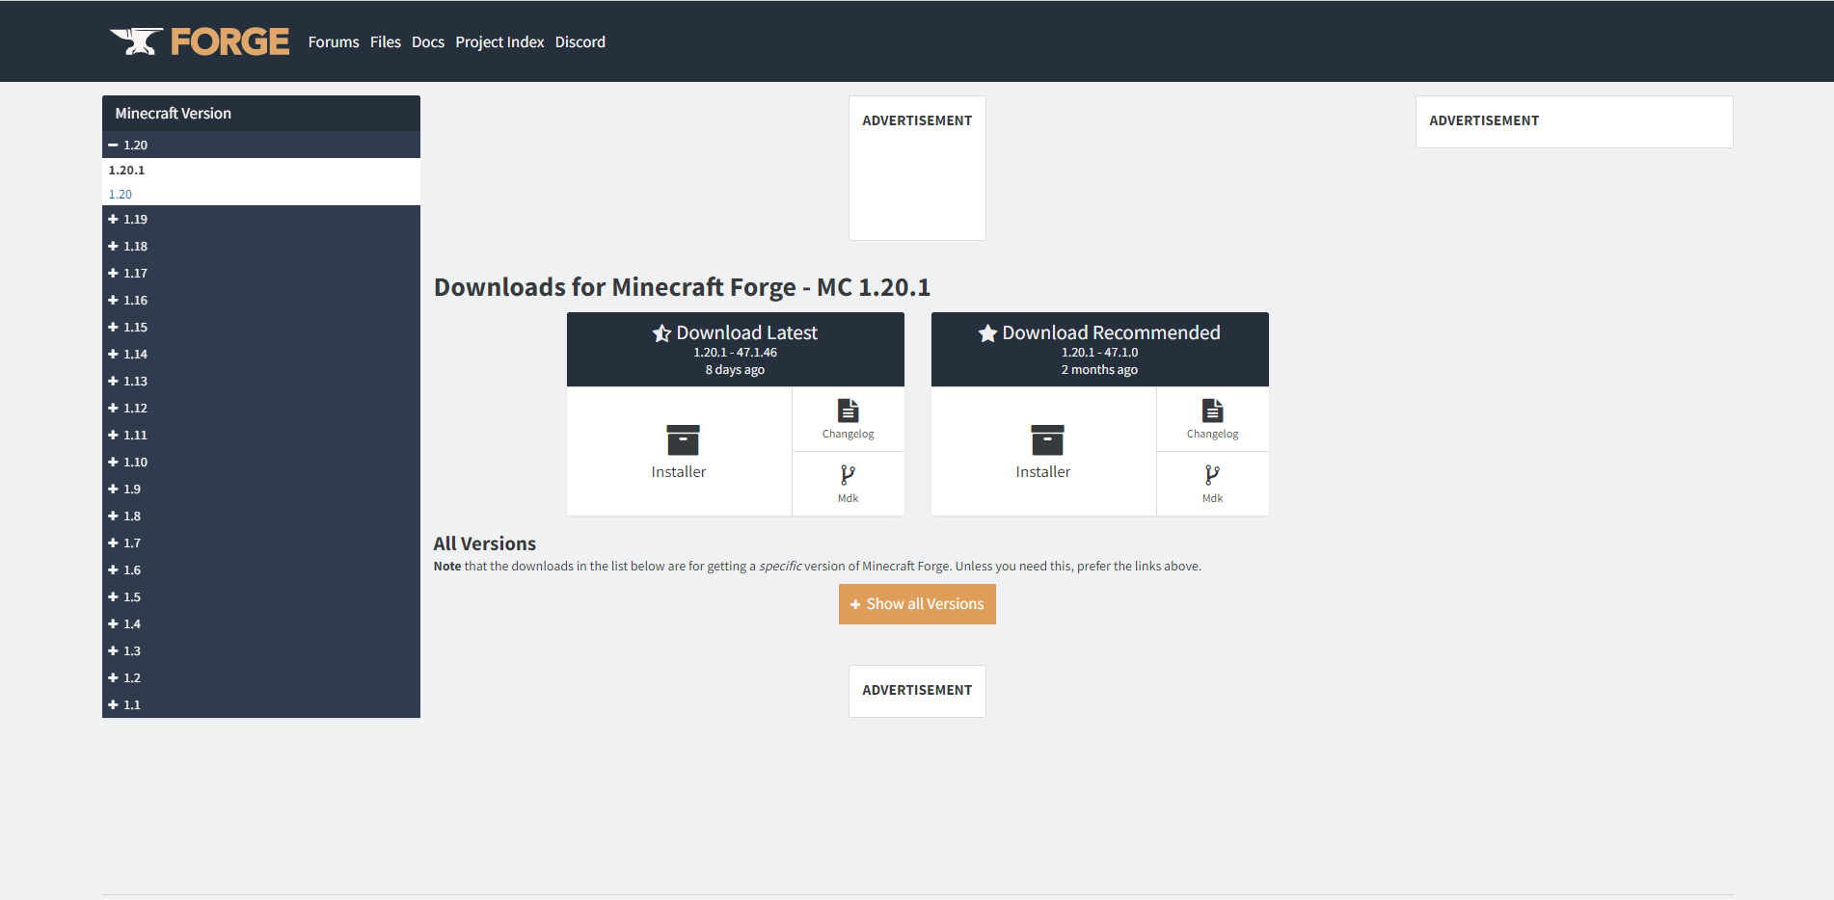Go to Docs in the navigation bar

(428, 42)
